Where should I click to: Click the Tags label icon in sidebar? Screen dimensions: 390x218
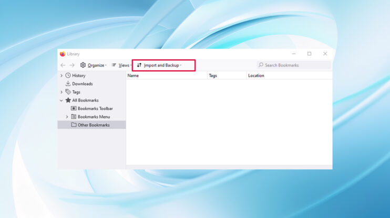(68, 92)
